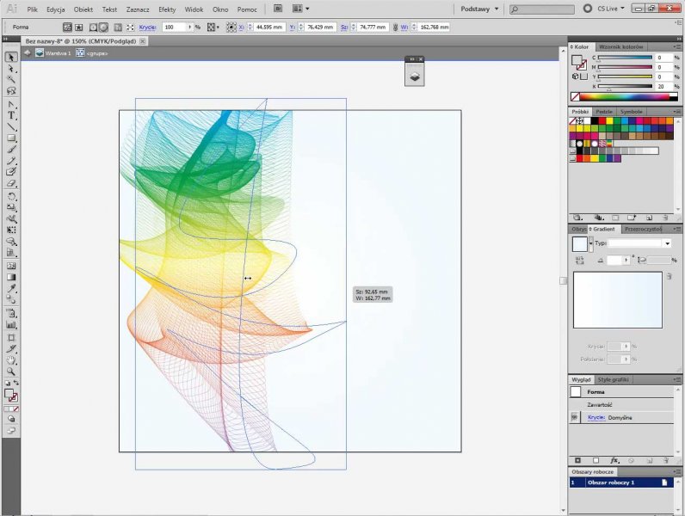Image resolution: width=685 pixels, height=516 pixels.
Task: Select the Magic Wand tool
Action: 12,79
